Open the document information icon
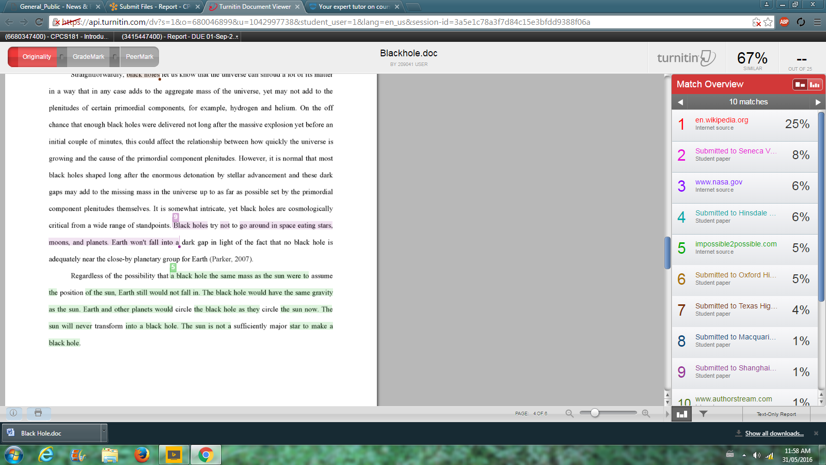 point(13,413)
